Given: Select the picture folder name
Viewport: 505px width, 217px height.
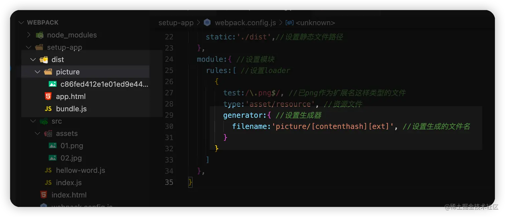Looking at the screenshot, I should (68, 72).
